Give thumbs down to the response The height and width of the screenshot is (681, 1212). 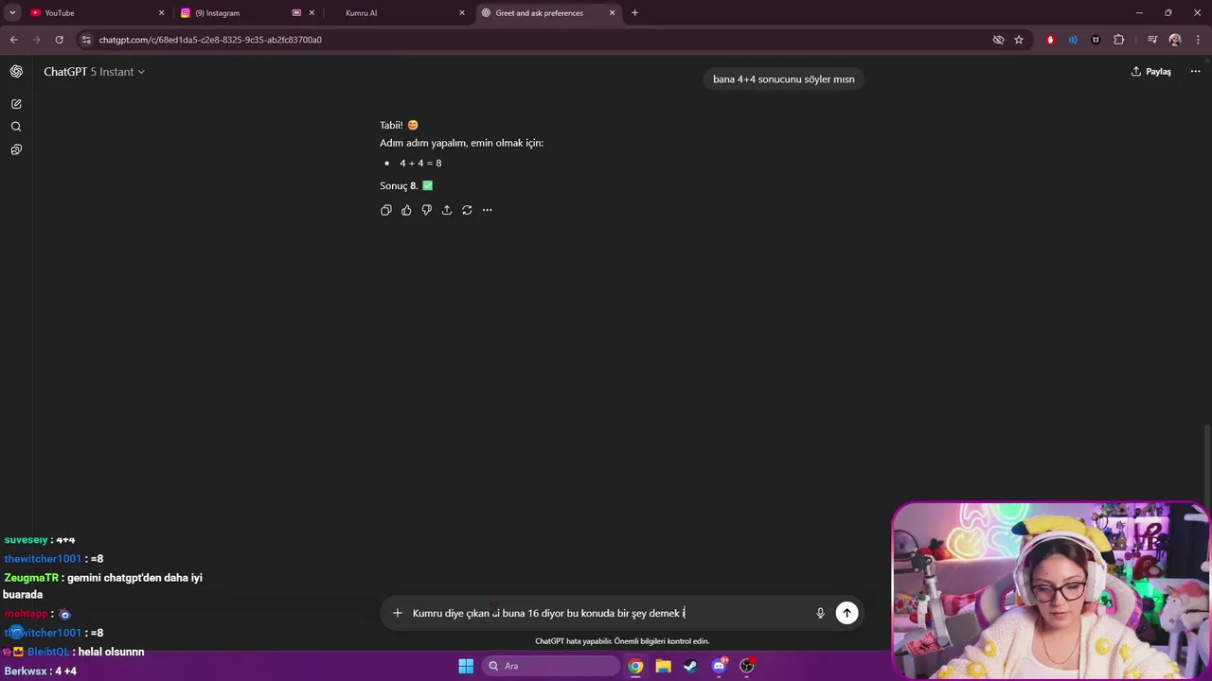427,210
